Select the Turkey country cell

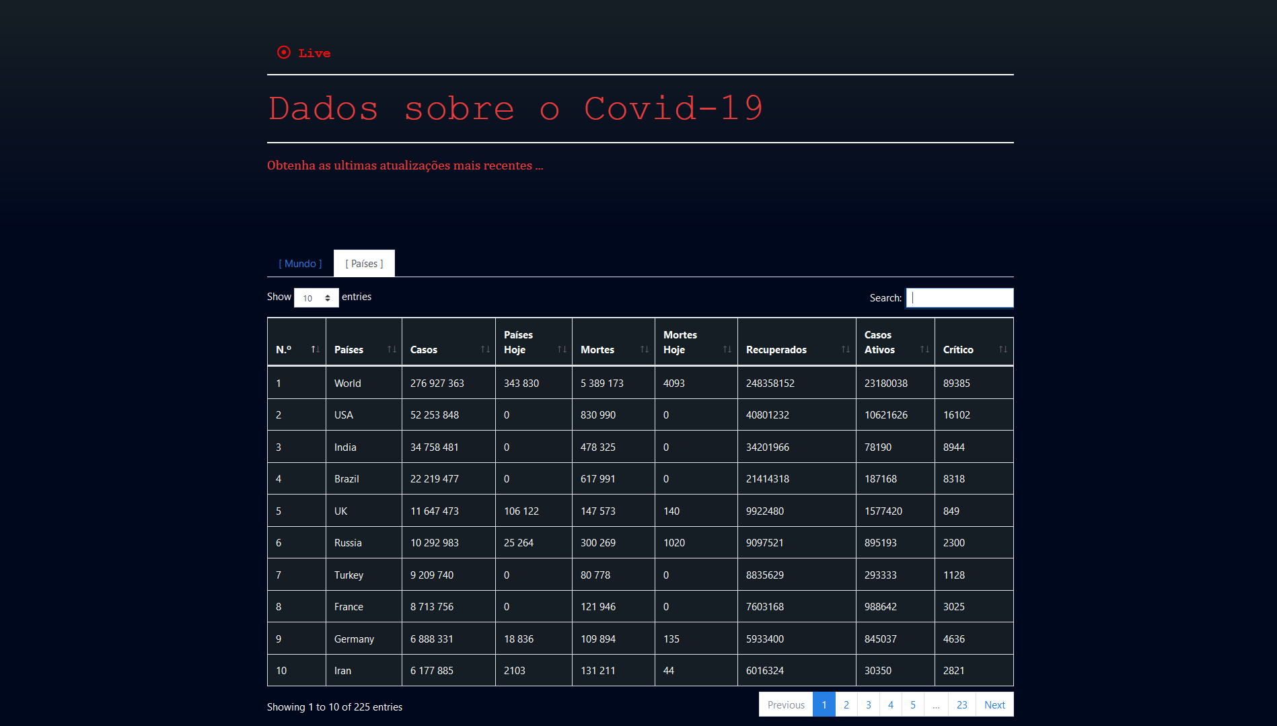364,575
